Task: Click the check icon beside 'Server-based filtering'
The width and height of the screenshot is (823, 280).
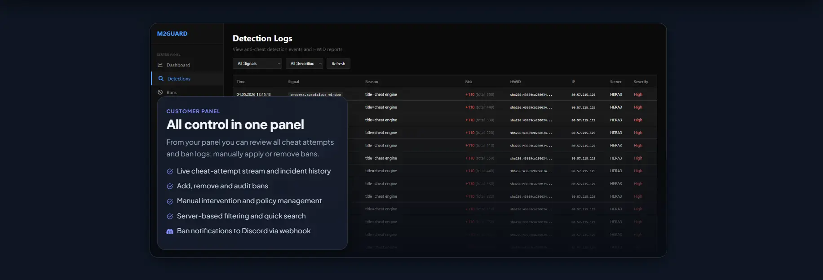Action: coord(170,216)
